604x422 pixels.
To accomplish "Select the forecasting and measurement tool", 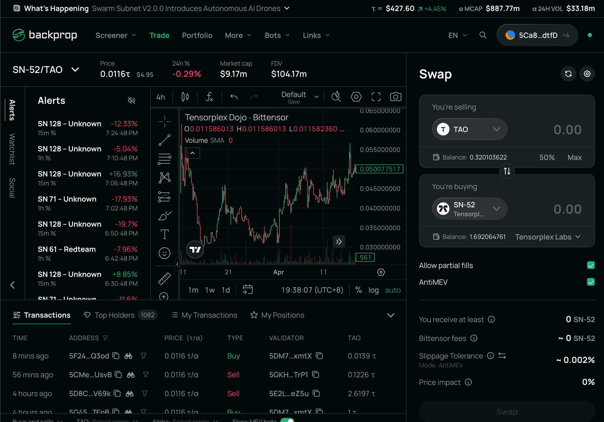I will click(x=165, y=197).
